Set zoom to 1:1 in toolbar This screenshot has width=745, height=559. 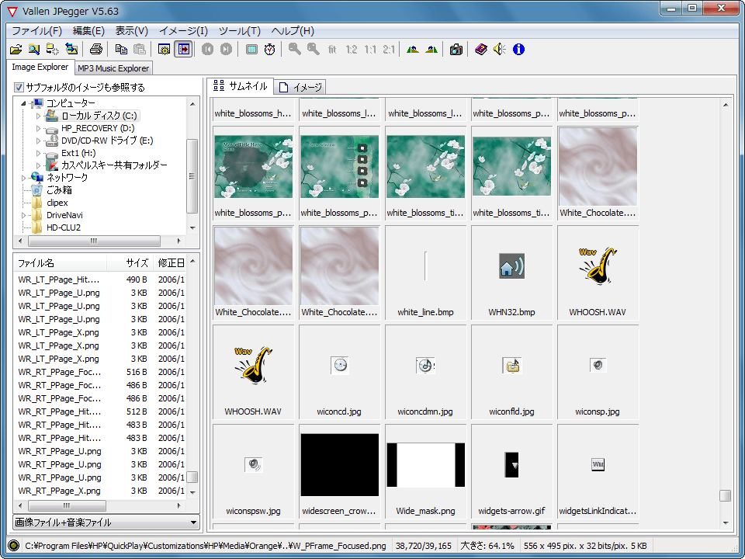(370, 50)
